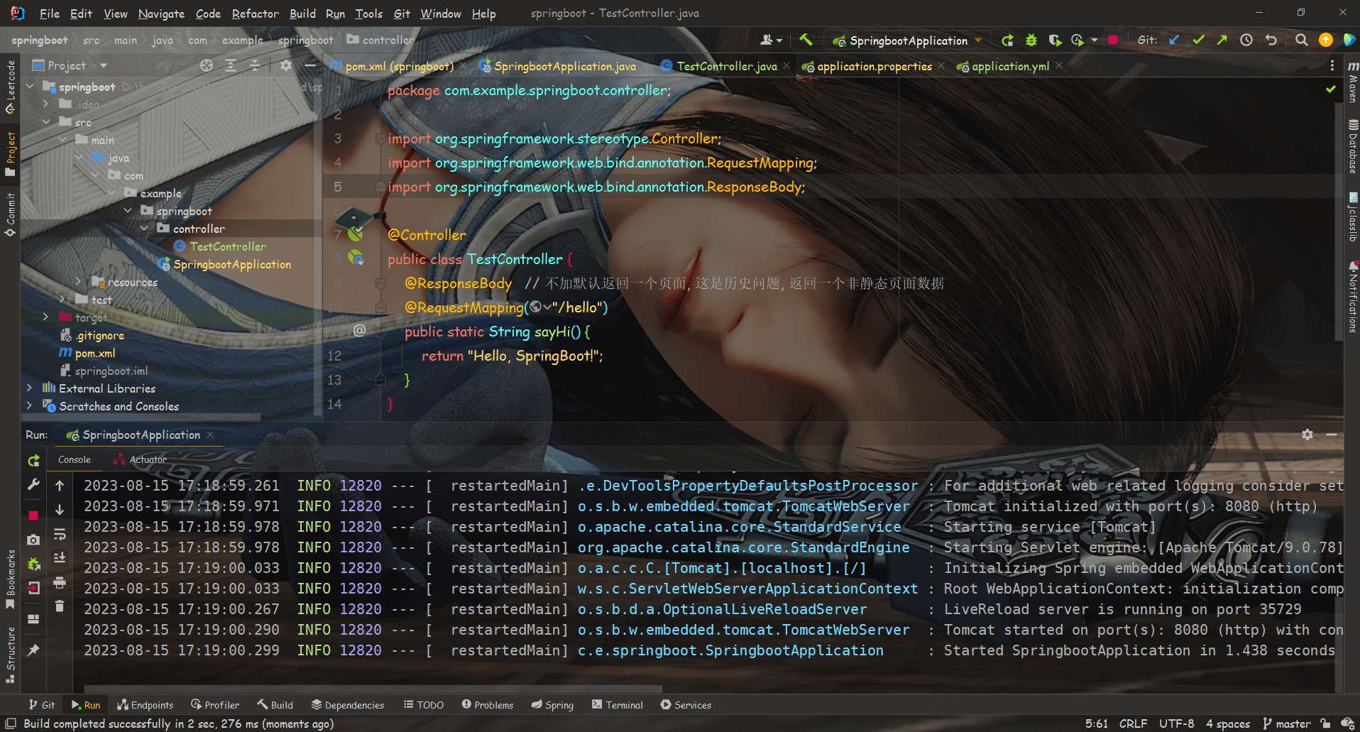Rollback changes with undo arrow icon
Image resolution: width=1360 pixels, height=732 pixels.
(1271, 40)
